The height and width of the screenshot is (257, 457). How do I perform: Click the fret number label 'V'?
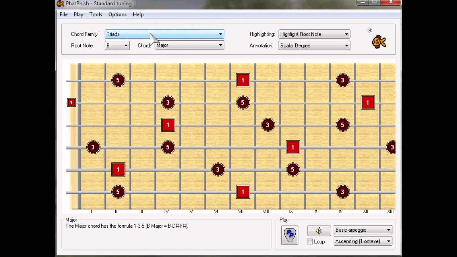(191, 211)
